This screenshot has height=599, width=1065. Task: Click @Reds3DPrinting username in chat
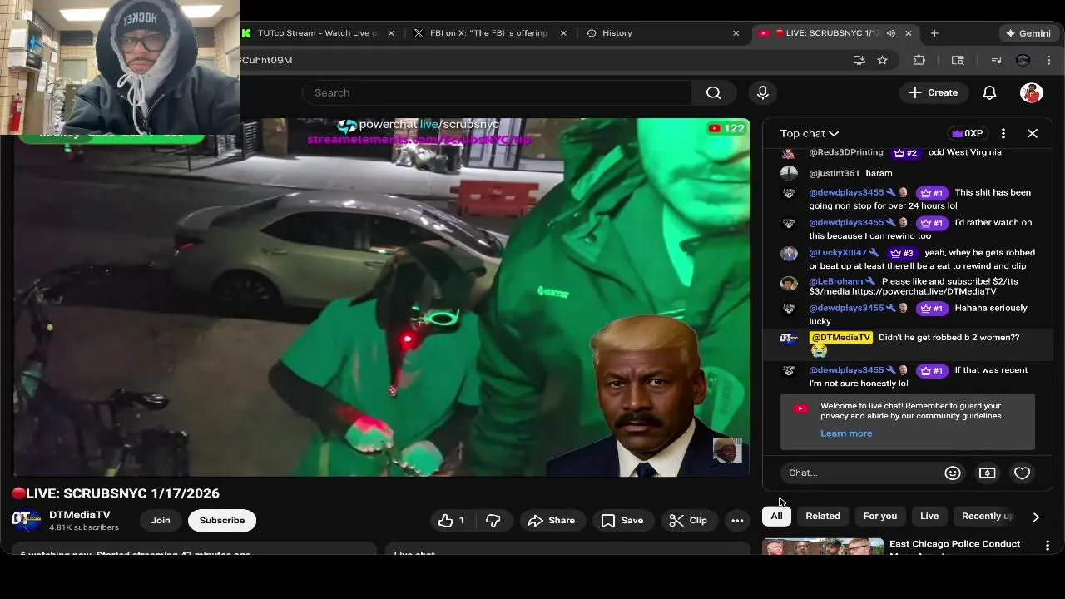coord(846,152)
